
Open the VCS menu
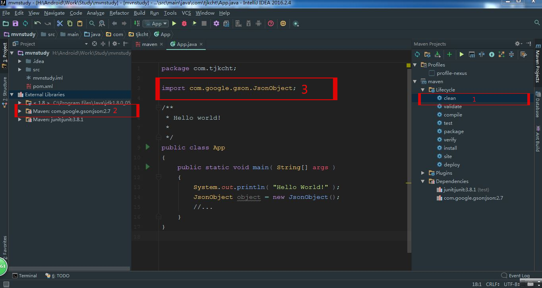[186, 13]
